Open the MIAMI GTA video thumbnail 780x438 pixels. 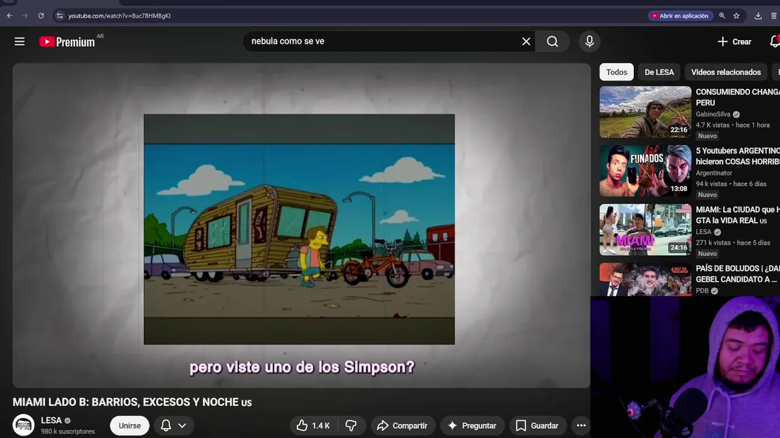point(645,230)
